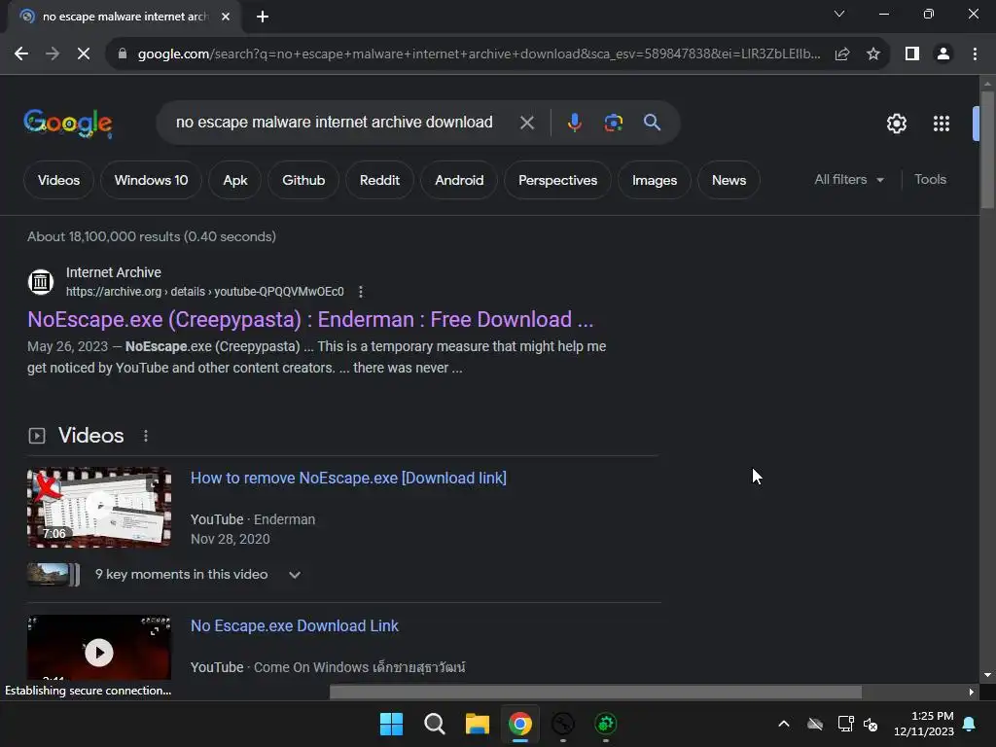
Task: Expand the All filters dropdown
Action: point(849,180)
